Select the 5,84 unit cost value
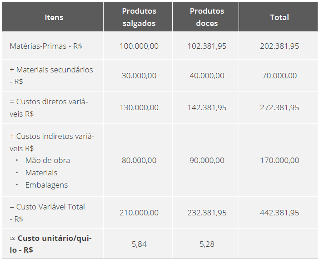Screen dimensions: 319x260 tap(139, 244)
